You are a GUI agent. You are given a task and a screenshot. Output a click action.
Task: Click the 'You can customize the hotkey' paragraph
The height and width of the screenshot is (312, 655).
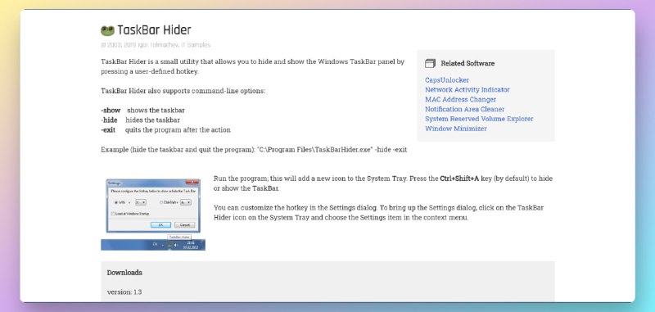pos(378,213)
